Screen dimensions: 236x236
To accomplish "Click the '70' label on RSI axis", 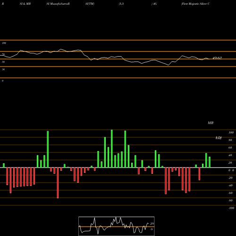I will pos(3,54).
